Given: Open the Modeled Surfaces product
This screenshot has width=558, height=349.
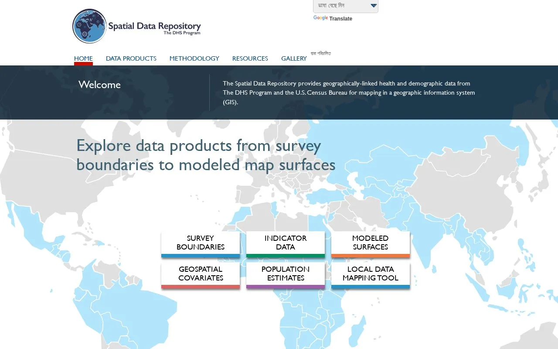Looking at the screenshot, I should click(x=371, y=244).
